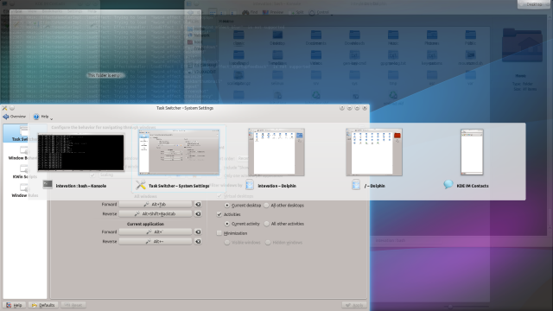The width and height of the screenshot is (553, 311).
Task: Switch to Task Switcher – System Settings thumbnail
Action: [x=179, y=152]
